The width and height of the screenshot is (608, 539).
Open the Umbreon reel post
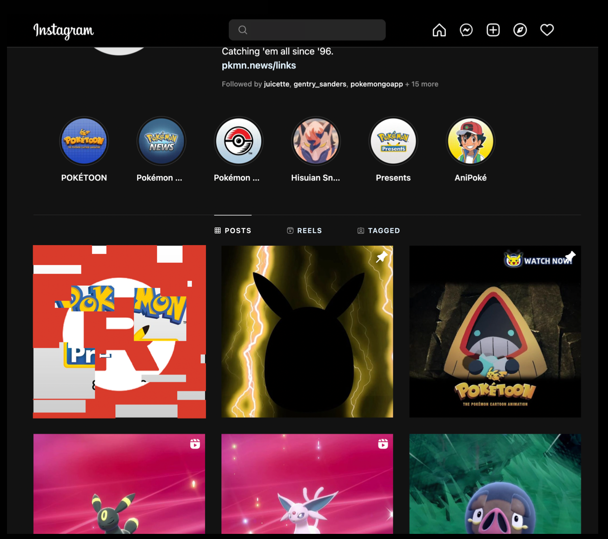(119, 484)
